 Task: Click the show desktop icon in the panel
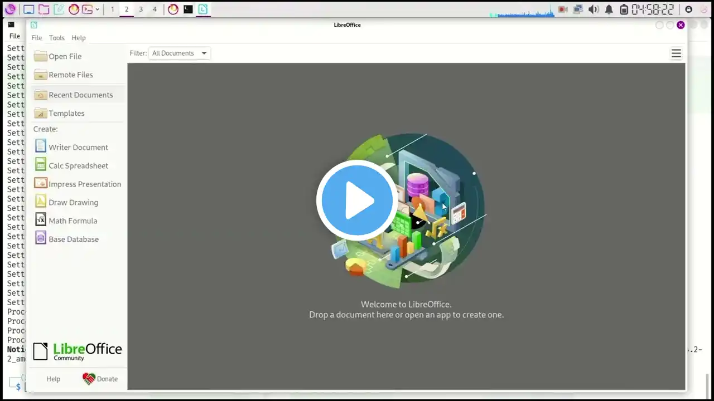click(x=28, y=9)
